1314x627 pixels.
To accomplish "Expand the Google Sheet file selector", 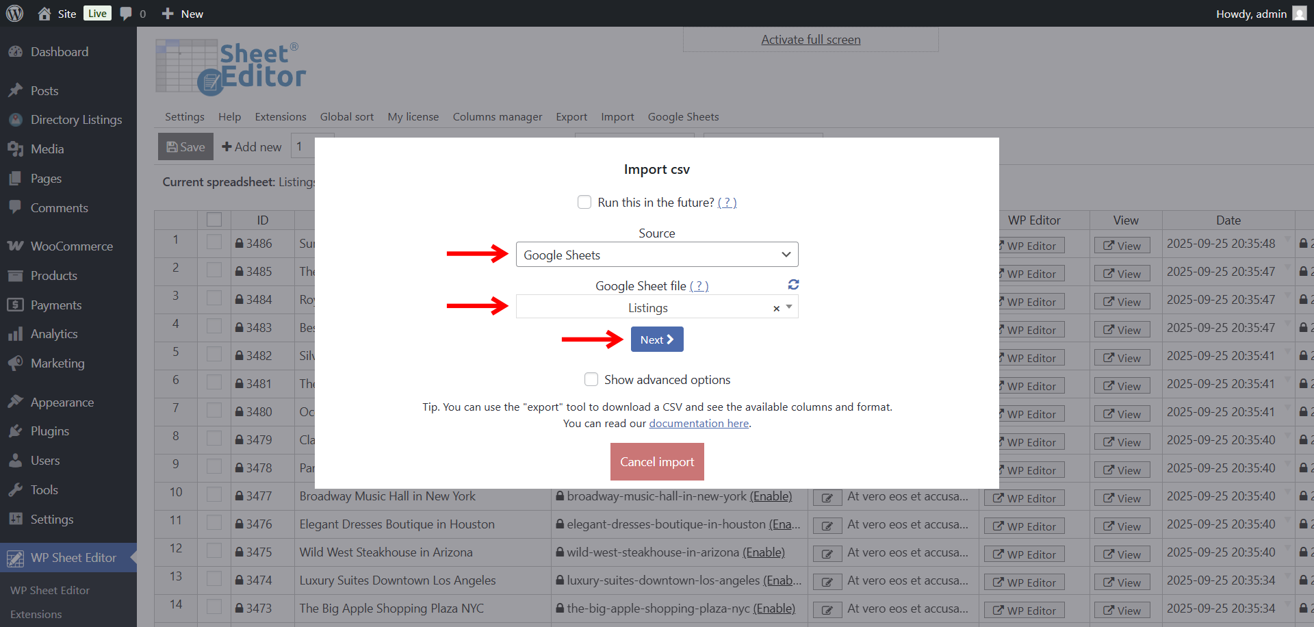I will pyautogui.click(x=789, y=307).
